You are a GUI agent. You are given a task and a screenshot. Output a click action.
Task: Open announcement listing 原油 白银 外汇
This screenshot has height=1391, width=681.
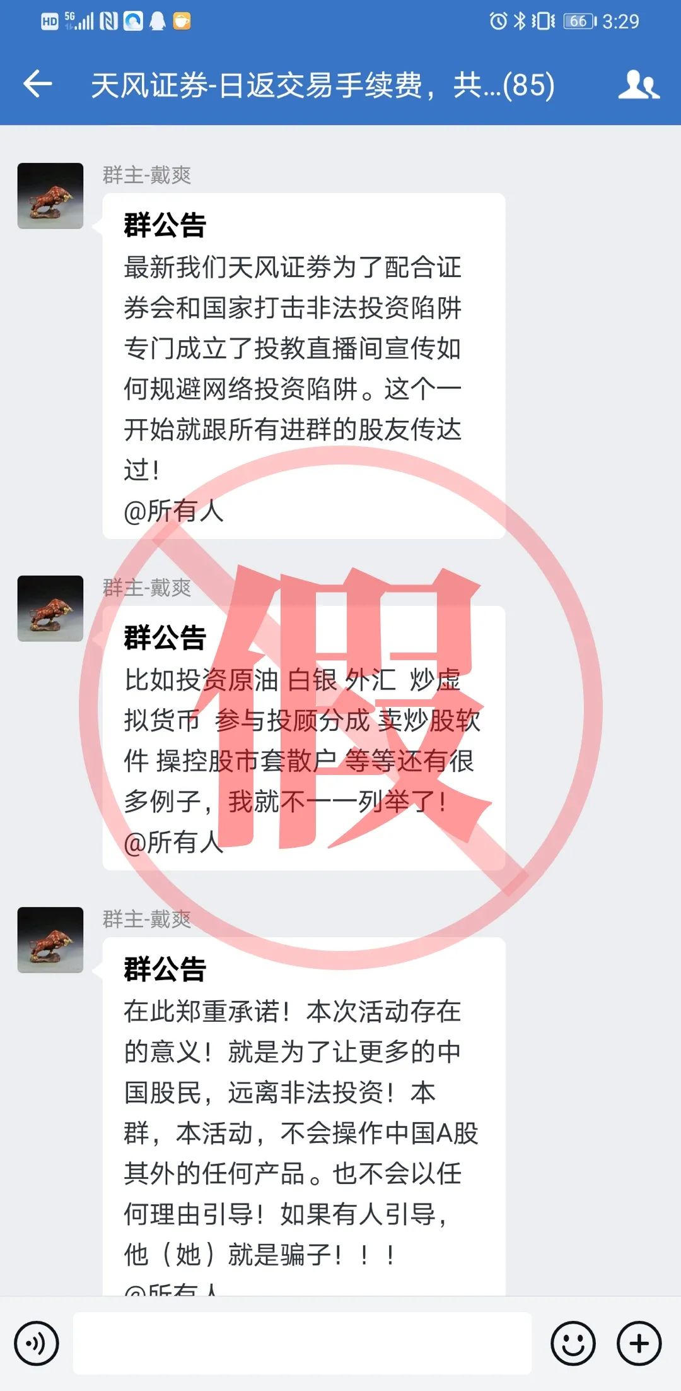(x=304, y=738)
